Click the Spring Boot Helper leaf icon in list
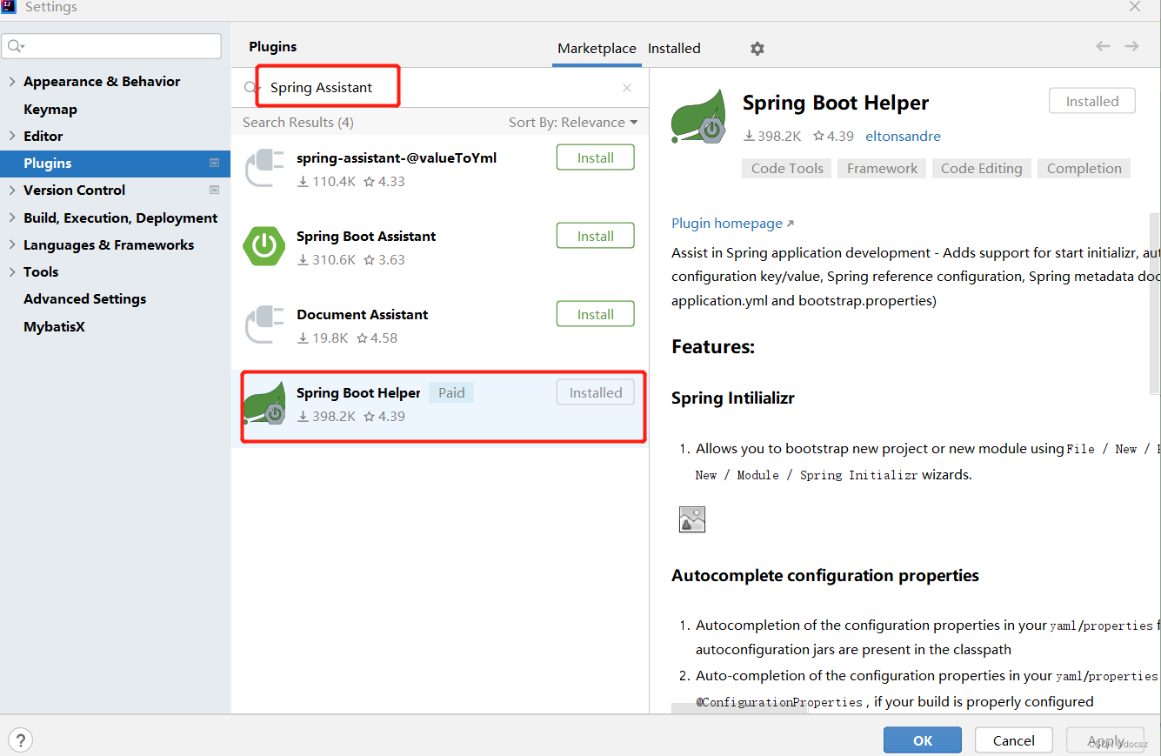 pos(264,403)
